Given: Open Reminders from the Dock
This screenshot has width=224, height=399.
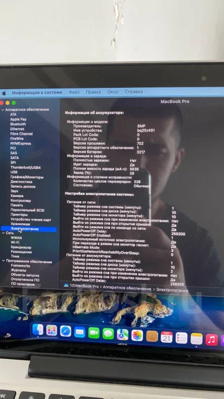Looking at the screenshot, I should [x=182, y=338].
